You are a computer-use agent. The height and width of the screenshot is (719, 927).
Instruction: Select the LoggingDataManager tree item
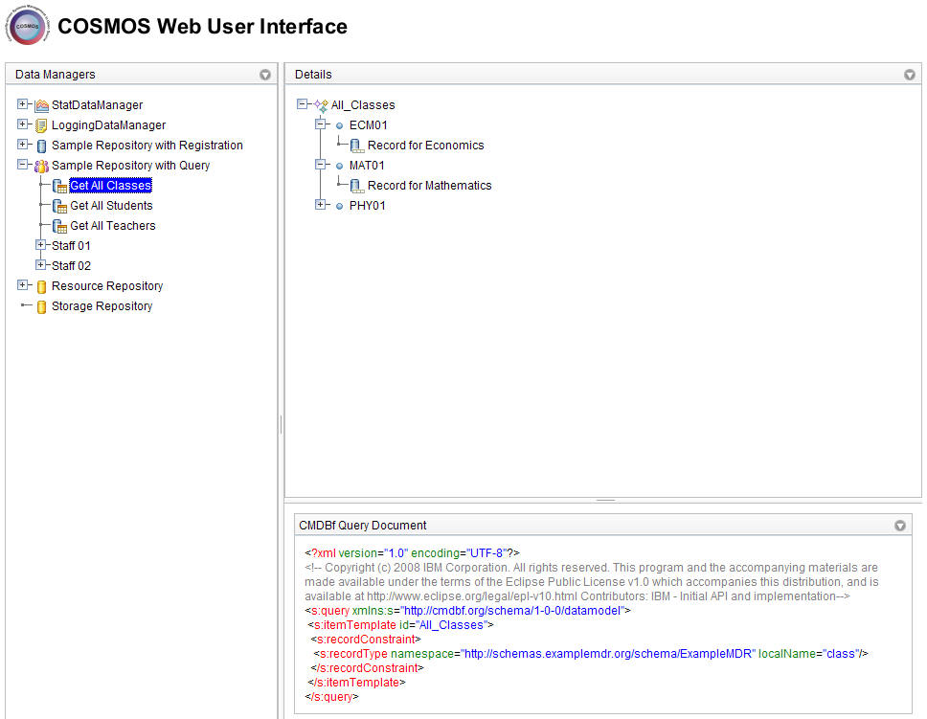tap(108, 125)
